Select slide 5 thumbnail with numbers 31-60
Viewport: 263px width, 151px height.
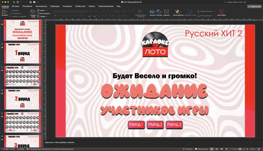point(23,122)
